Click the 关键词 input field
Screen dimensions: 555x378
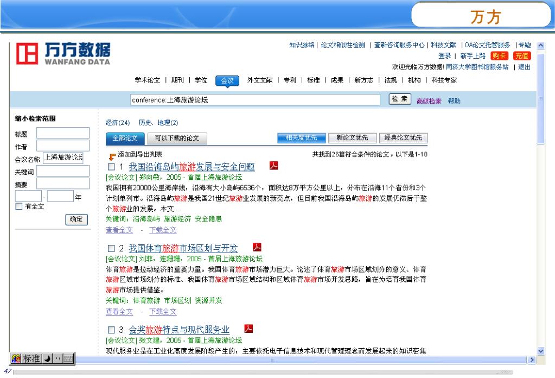[63, 171]
